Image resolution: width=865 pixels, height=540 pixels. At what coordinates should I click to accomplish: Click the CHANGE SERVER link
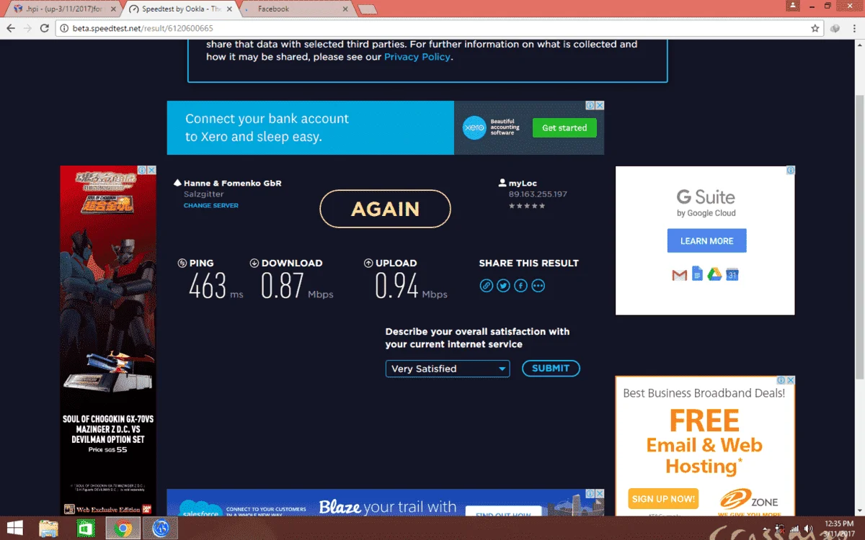tap(210, 206)
